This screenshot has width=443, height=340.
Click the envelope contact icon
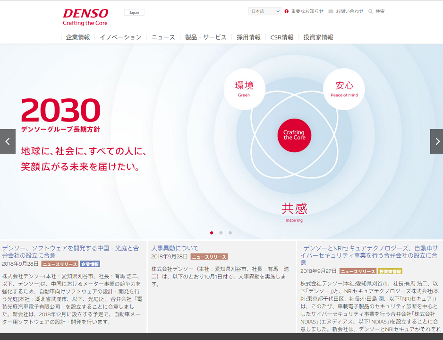(331, 11)
